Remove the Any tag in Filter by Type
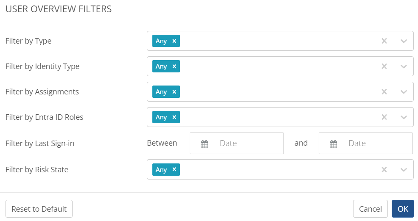The width and height of the screenshot is (418, 221). (174, 41)
